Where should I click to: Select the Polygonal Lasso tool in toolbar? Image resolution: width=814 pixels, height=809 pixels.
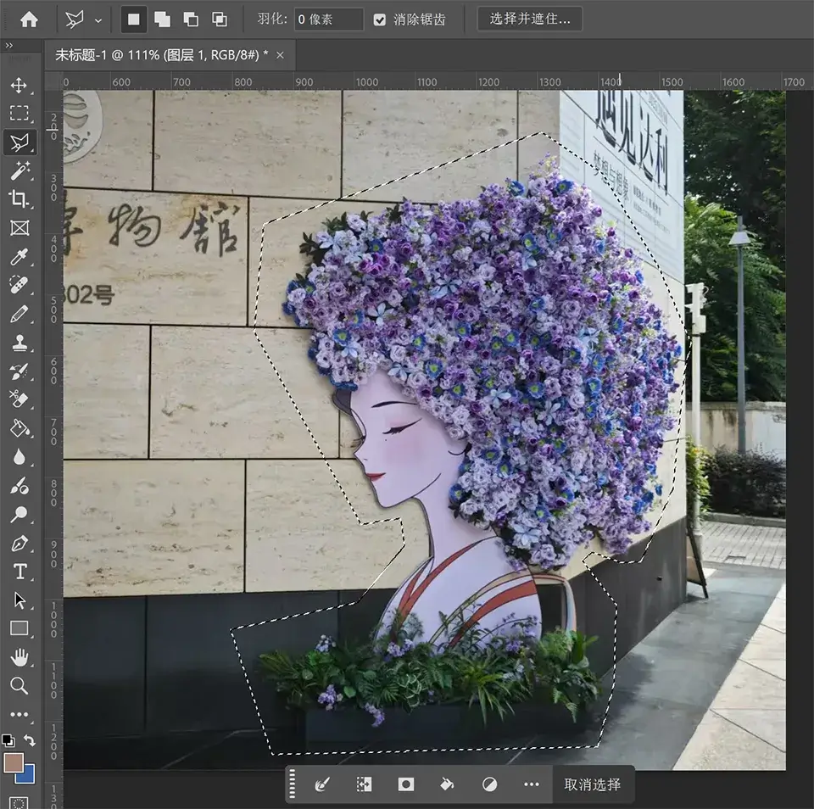point(20,142)
